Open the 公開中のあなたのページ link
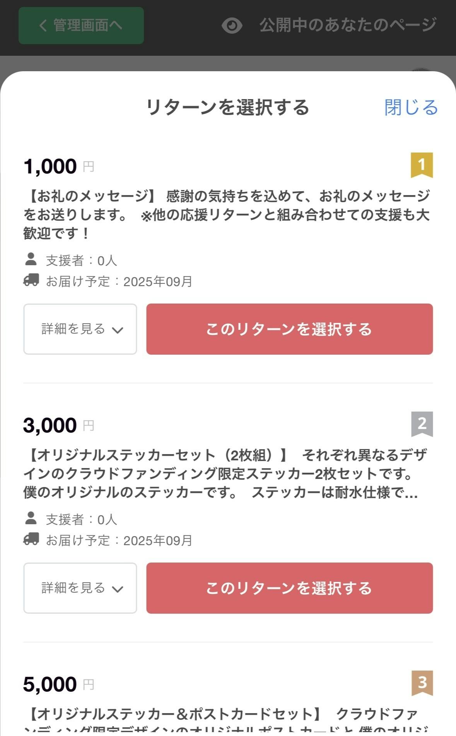The image size is (456, 736). click(348, 26)
